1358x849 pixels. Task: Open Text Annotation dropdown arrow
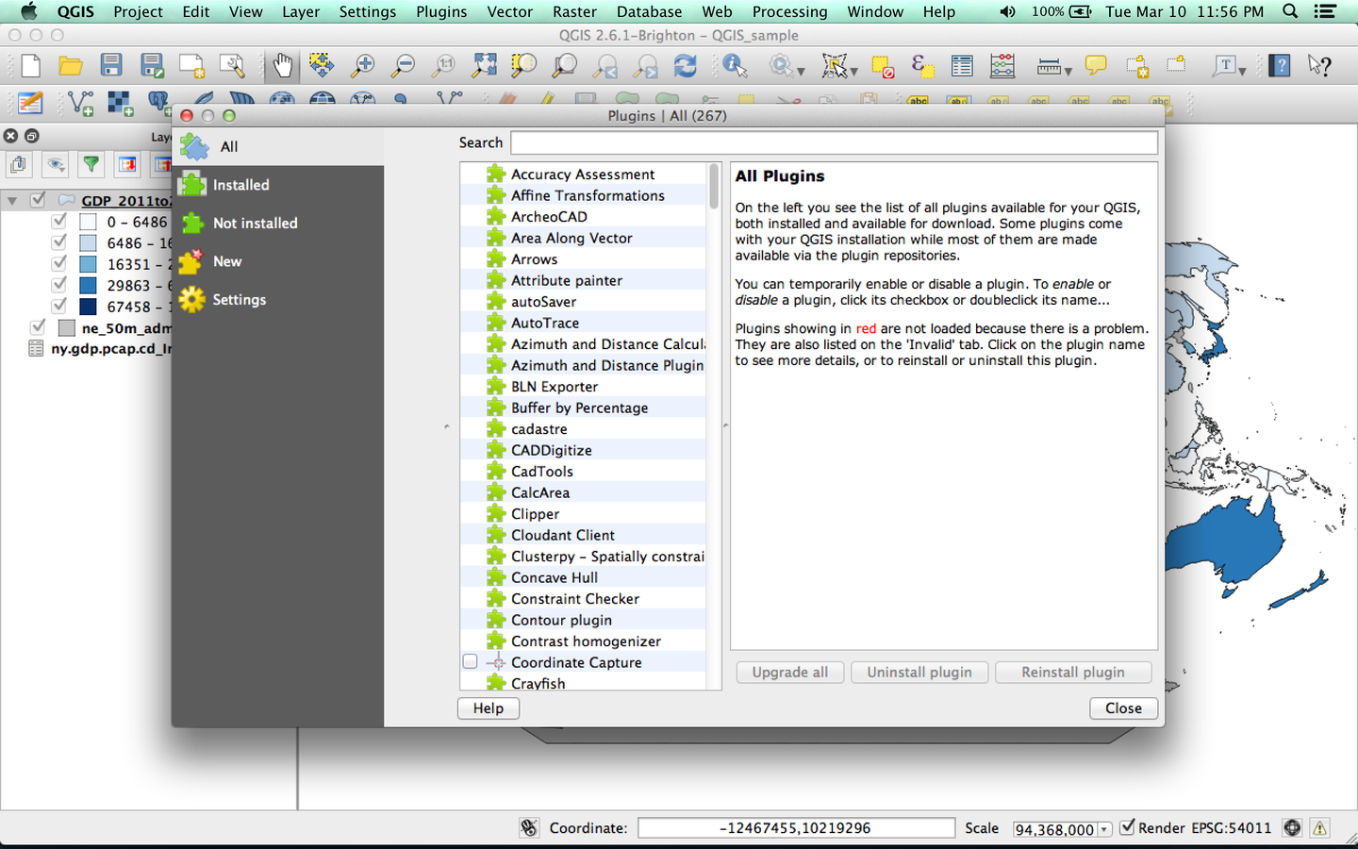click(x=1242, y=70)
